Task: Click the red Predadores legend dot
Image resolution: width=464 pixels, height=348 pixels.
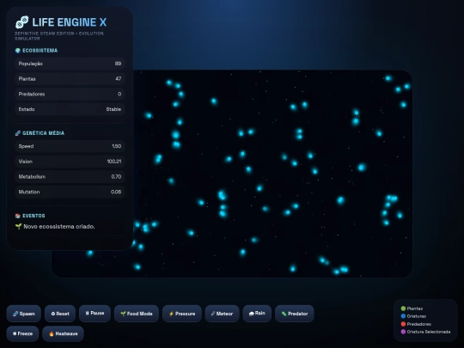Action: click(x=403, y=324)
